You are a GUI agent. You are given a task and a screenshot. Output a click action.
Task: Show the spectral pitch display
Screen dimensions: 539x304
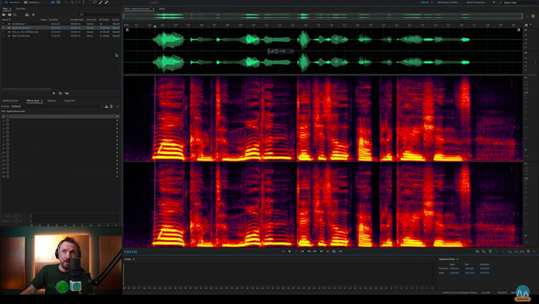(58, 2)
